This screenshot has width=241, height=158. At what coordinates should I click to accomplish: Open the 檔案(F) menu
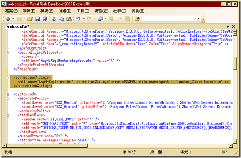12,11
